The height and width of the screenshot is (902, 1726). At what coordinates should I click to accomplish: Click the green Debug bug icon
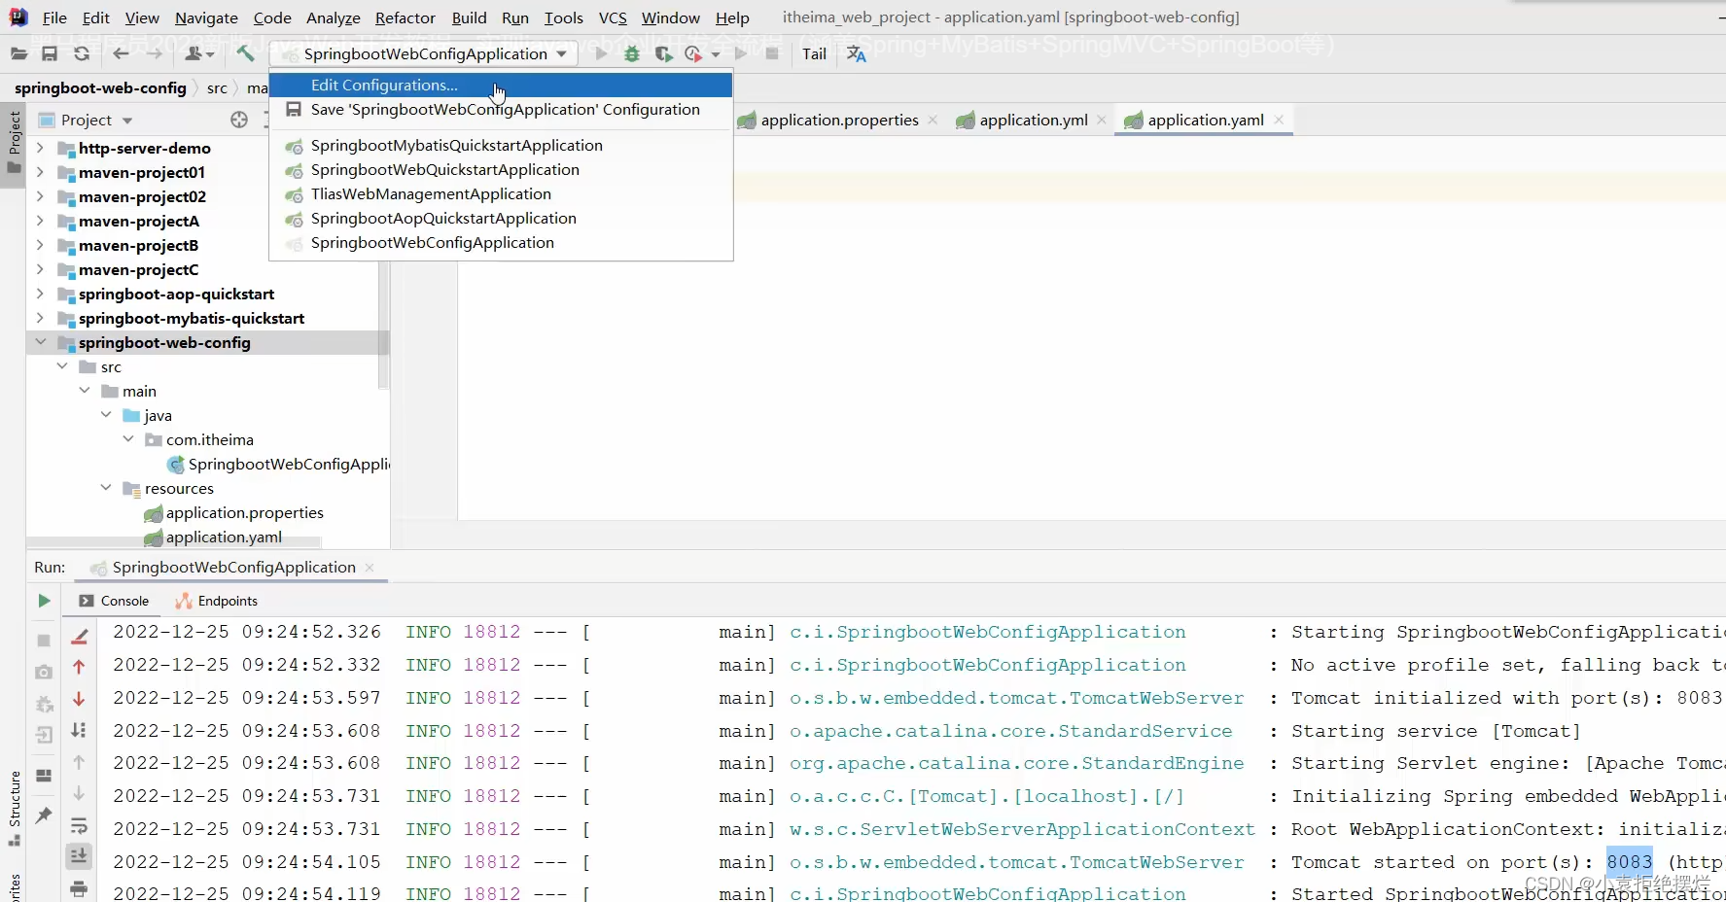(x=632, y=54)
